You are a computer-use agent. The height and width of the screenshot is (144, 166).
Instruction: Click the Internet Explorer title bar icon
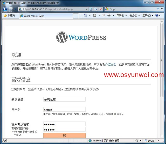[4, 3]
